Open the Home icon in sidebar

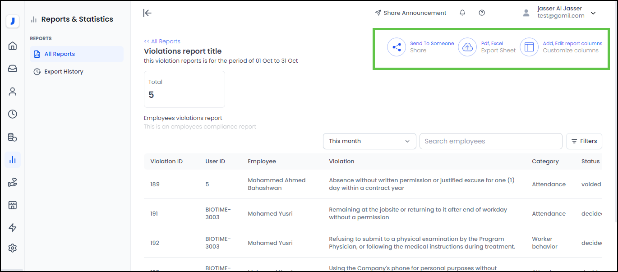pyautogui.click(x=13, y=46)
